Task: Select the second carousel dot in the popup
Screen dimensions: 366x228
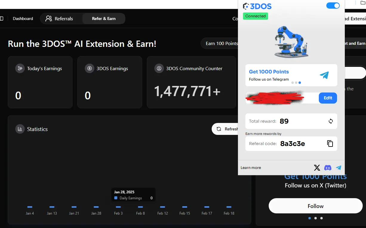Action: [296, 83]
